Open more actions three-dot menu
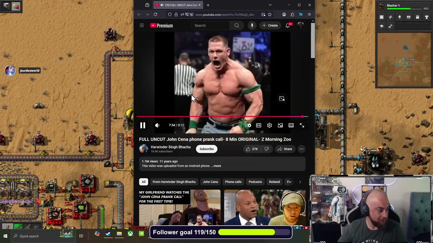Image resolution: width=433 pixels, height=243 pixels. point(301,149)
